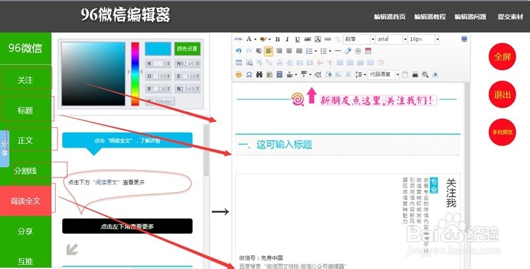Select the black 点击左下角查看更多 template
530x269 pixels.
[127, 226]
